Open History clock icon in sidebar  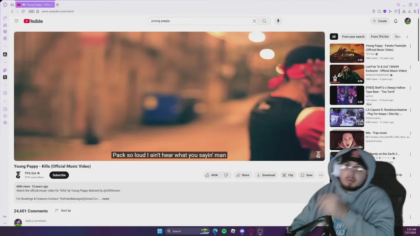[x=5, y=109]
